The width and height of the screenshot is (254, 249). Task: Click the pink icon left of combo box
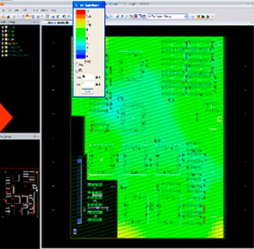click(x=136, y=16)
